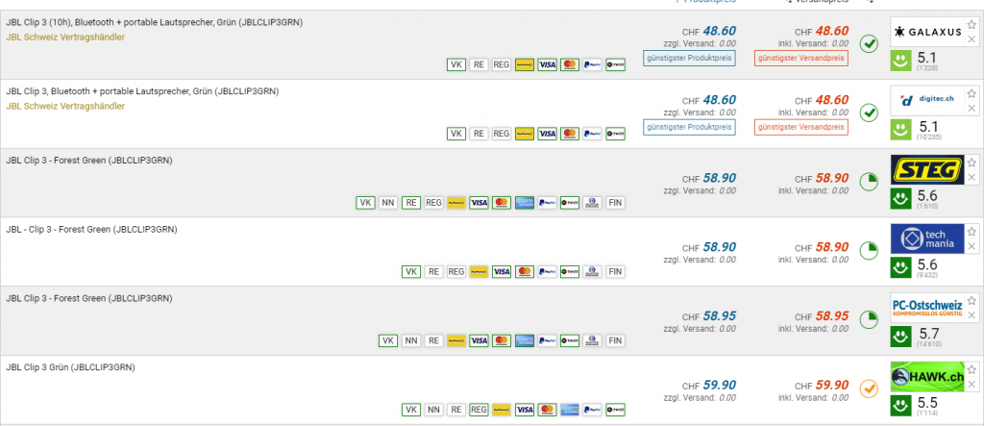Click the star icon beside the Galaxus logo
The image size is (984, 426).
coord(972,25)
